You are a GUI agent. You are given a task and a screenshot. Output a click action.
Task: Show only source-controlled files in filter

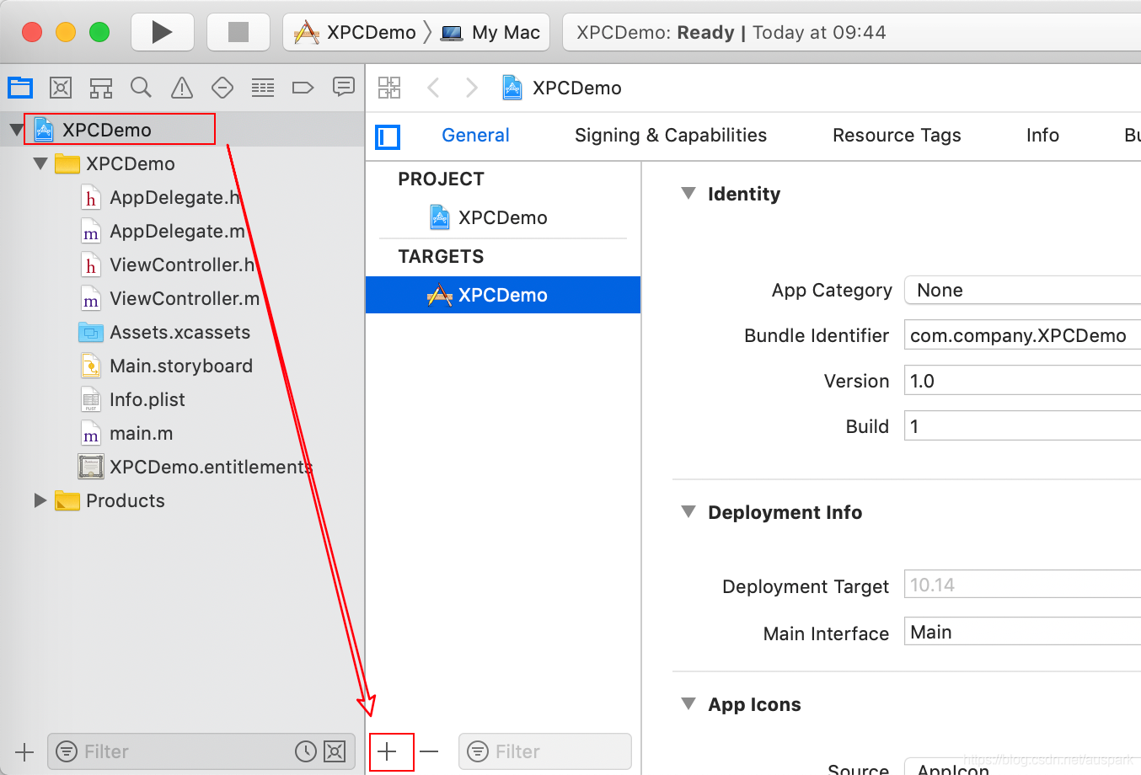pos(335,751)
